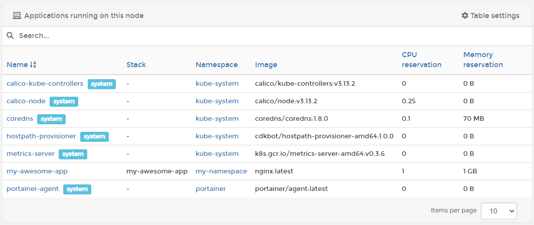Click the Table settings gear icon
This screenshot has height=225, width=534.
coord(464,16)
